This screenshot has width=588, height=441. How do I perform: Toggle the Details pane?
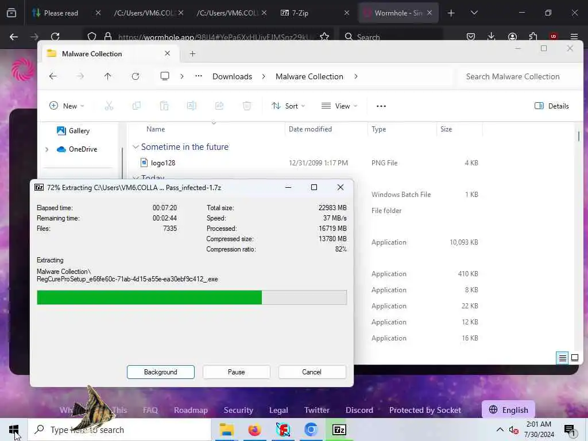pyautogui.click(x=552, y=106)
